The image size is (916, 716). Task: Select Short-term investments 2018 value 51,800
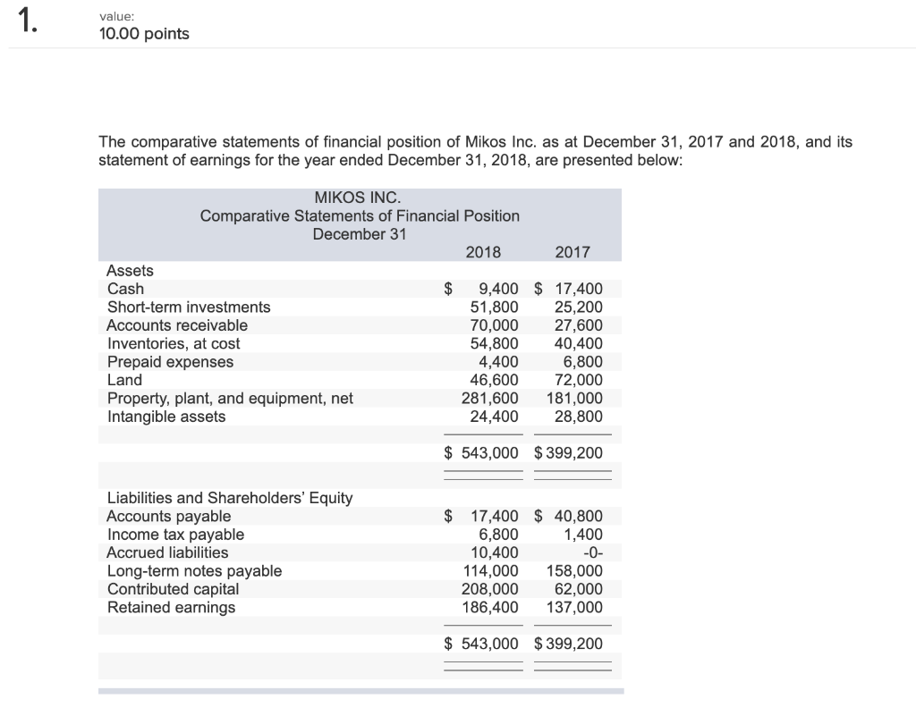tap(494, 307)
